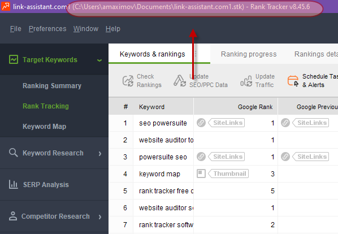Open the File menu
This screenshot has height=234, width=338.
tap(16, 29)
